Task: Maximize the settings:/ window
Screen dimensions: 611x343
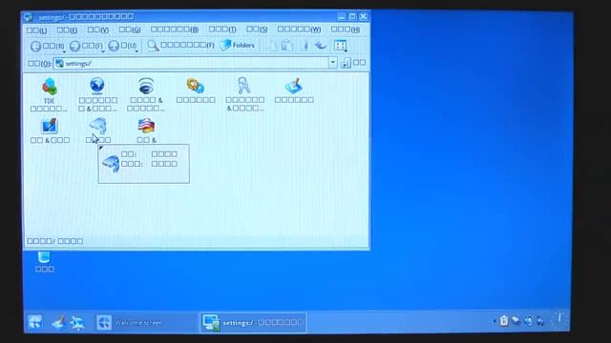Action: click(352, 17)
